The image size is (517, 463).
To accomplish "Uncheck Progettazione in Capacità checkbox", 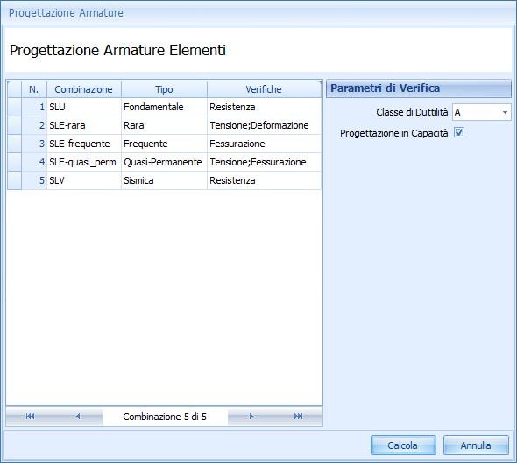I will click(x=459, y=132).
